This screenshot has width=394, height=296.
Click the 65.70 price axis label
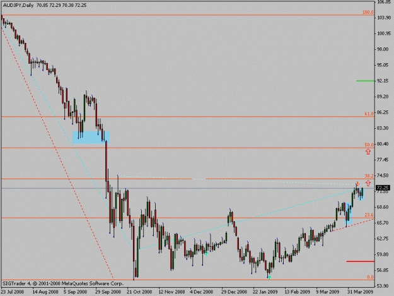point(384,223)
